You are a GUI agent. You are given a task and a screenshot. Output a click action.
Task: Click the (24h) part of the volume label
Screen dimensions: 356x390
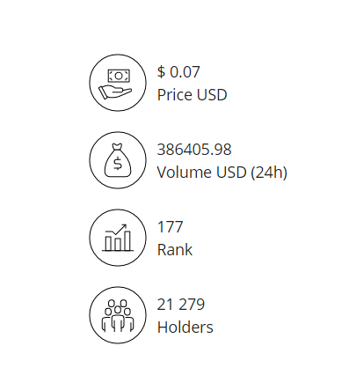pos(269,173)
